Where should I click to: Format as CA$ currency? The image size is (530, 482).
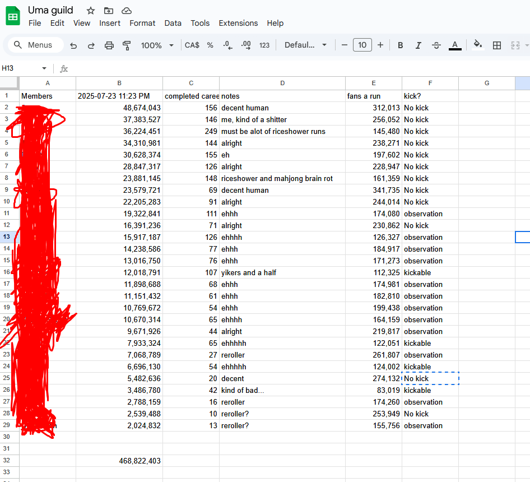192,45
